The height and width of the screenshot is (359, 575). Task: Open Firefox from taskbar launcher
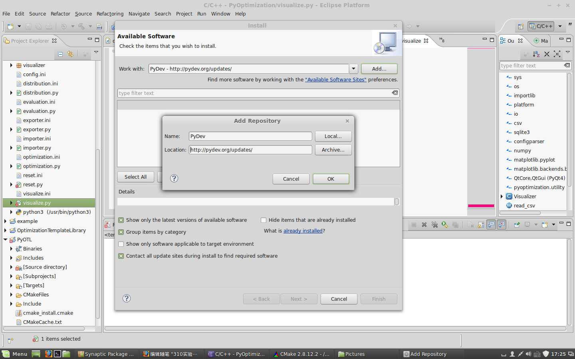48,354
